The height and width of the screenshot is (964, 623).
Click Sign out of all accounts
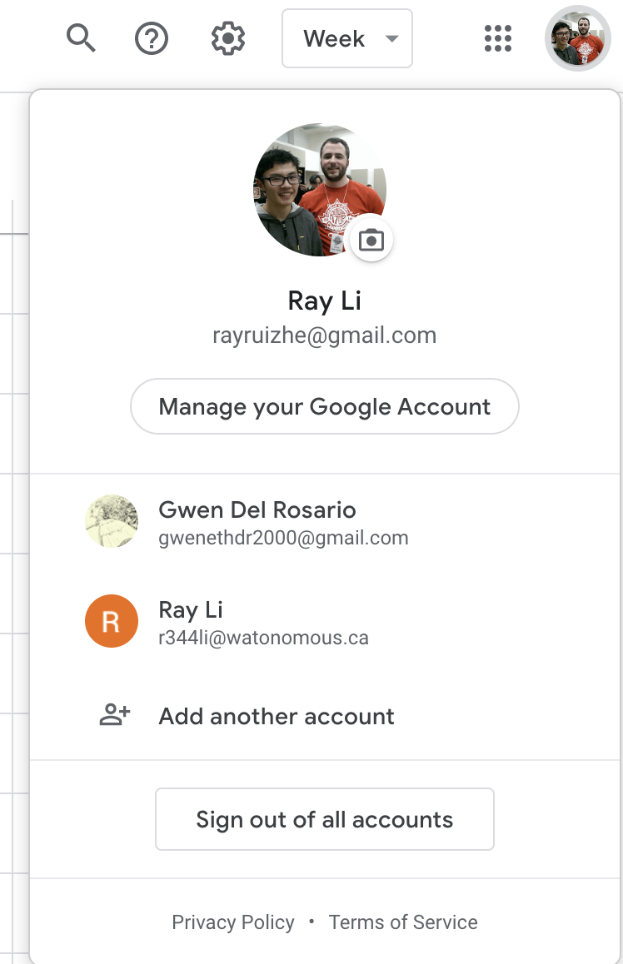coord(325,819)
